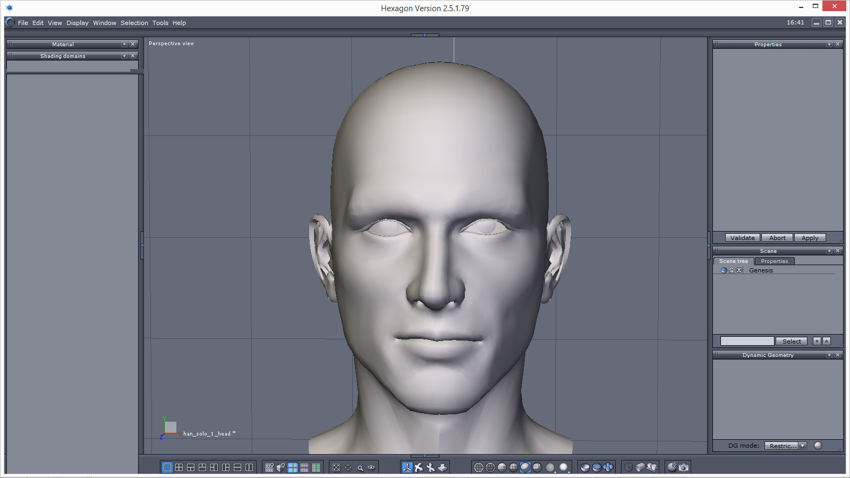
Task: Switch to flat solid display mode
Action: tap(502, 467)
